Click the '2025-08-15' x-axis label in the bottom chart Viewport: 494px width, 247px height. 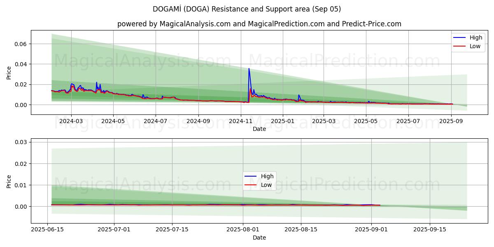pyautogui.click(x=301, y=230)
